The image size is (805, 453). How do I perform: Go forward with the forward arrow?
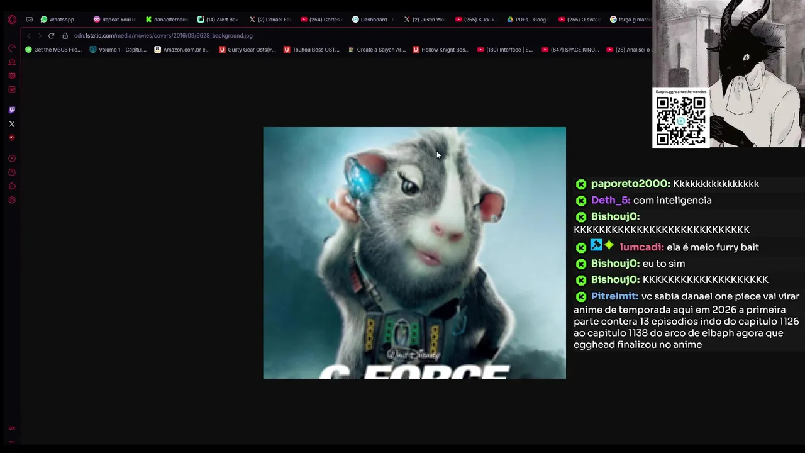click(x=40, y=36)
